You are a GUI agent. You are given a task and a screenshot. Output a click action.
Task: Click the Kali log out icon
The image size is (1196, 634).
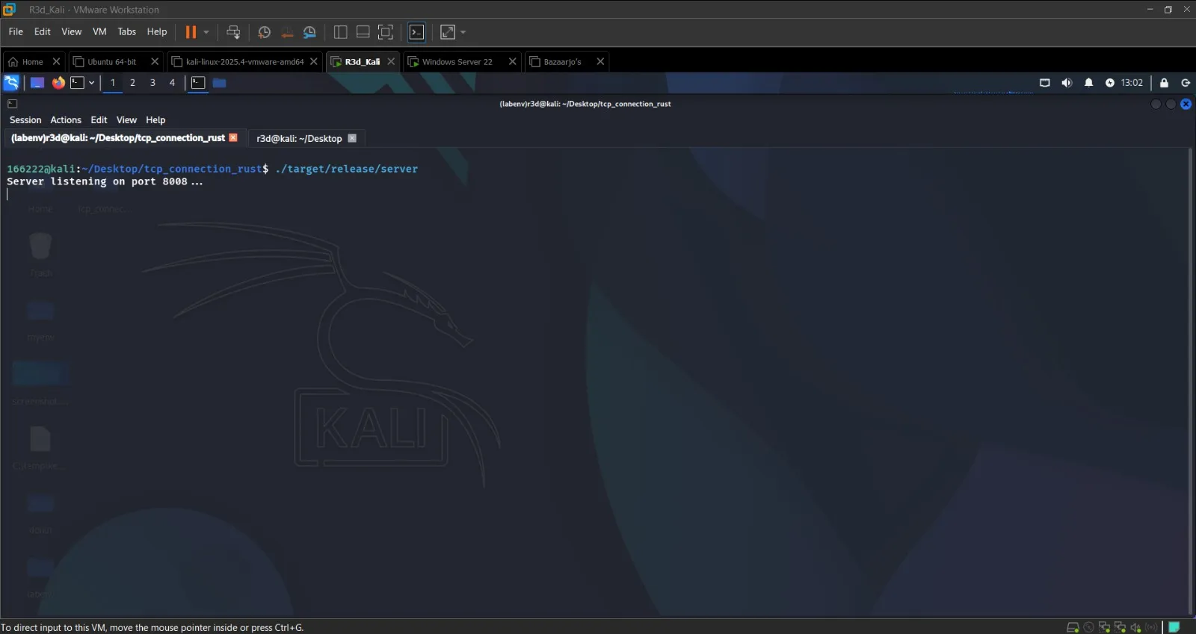(1186, 83)
